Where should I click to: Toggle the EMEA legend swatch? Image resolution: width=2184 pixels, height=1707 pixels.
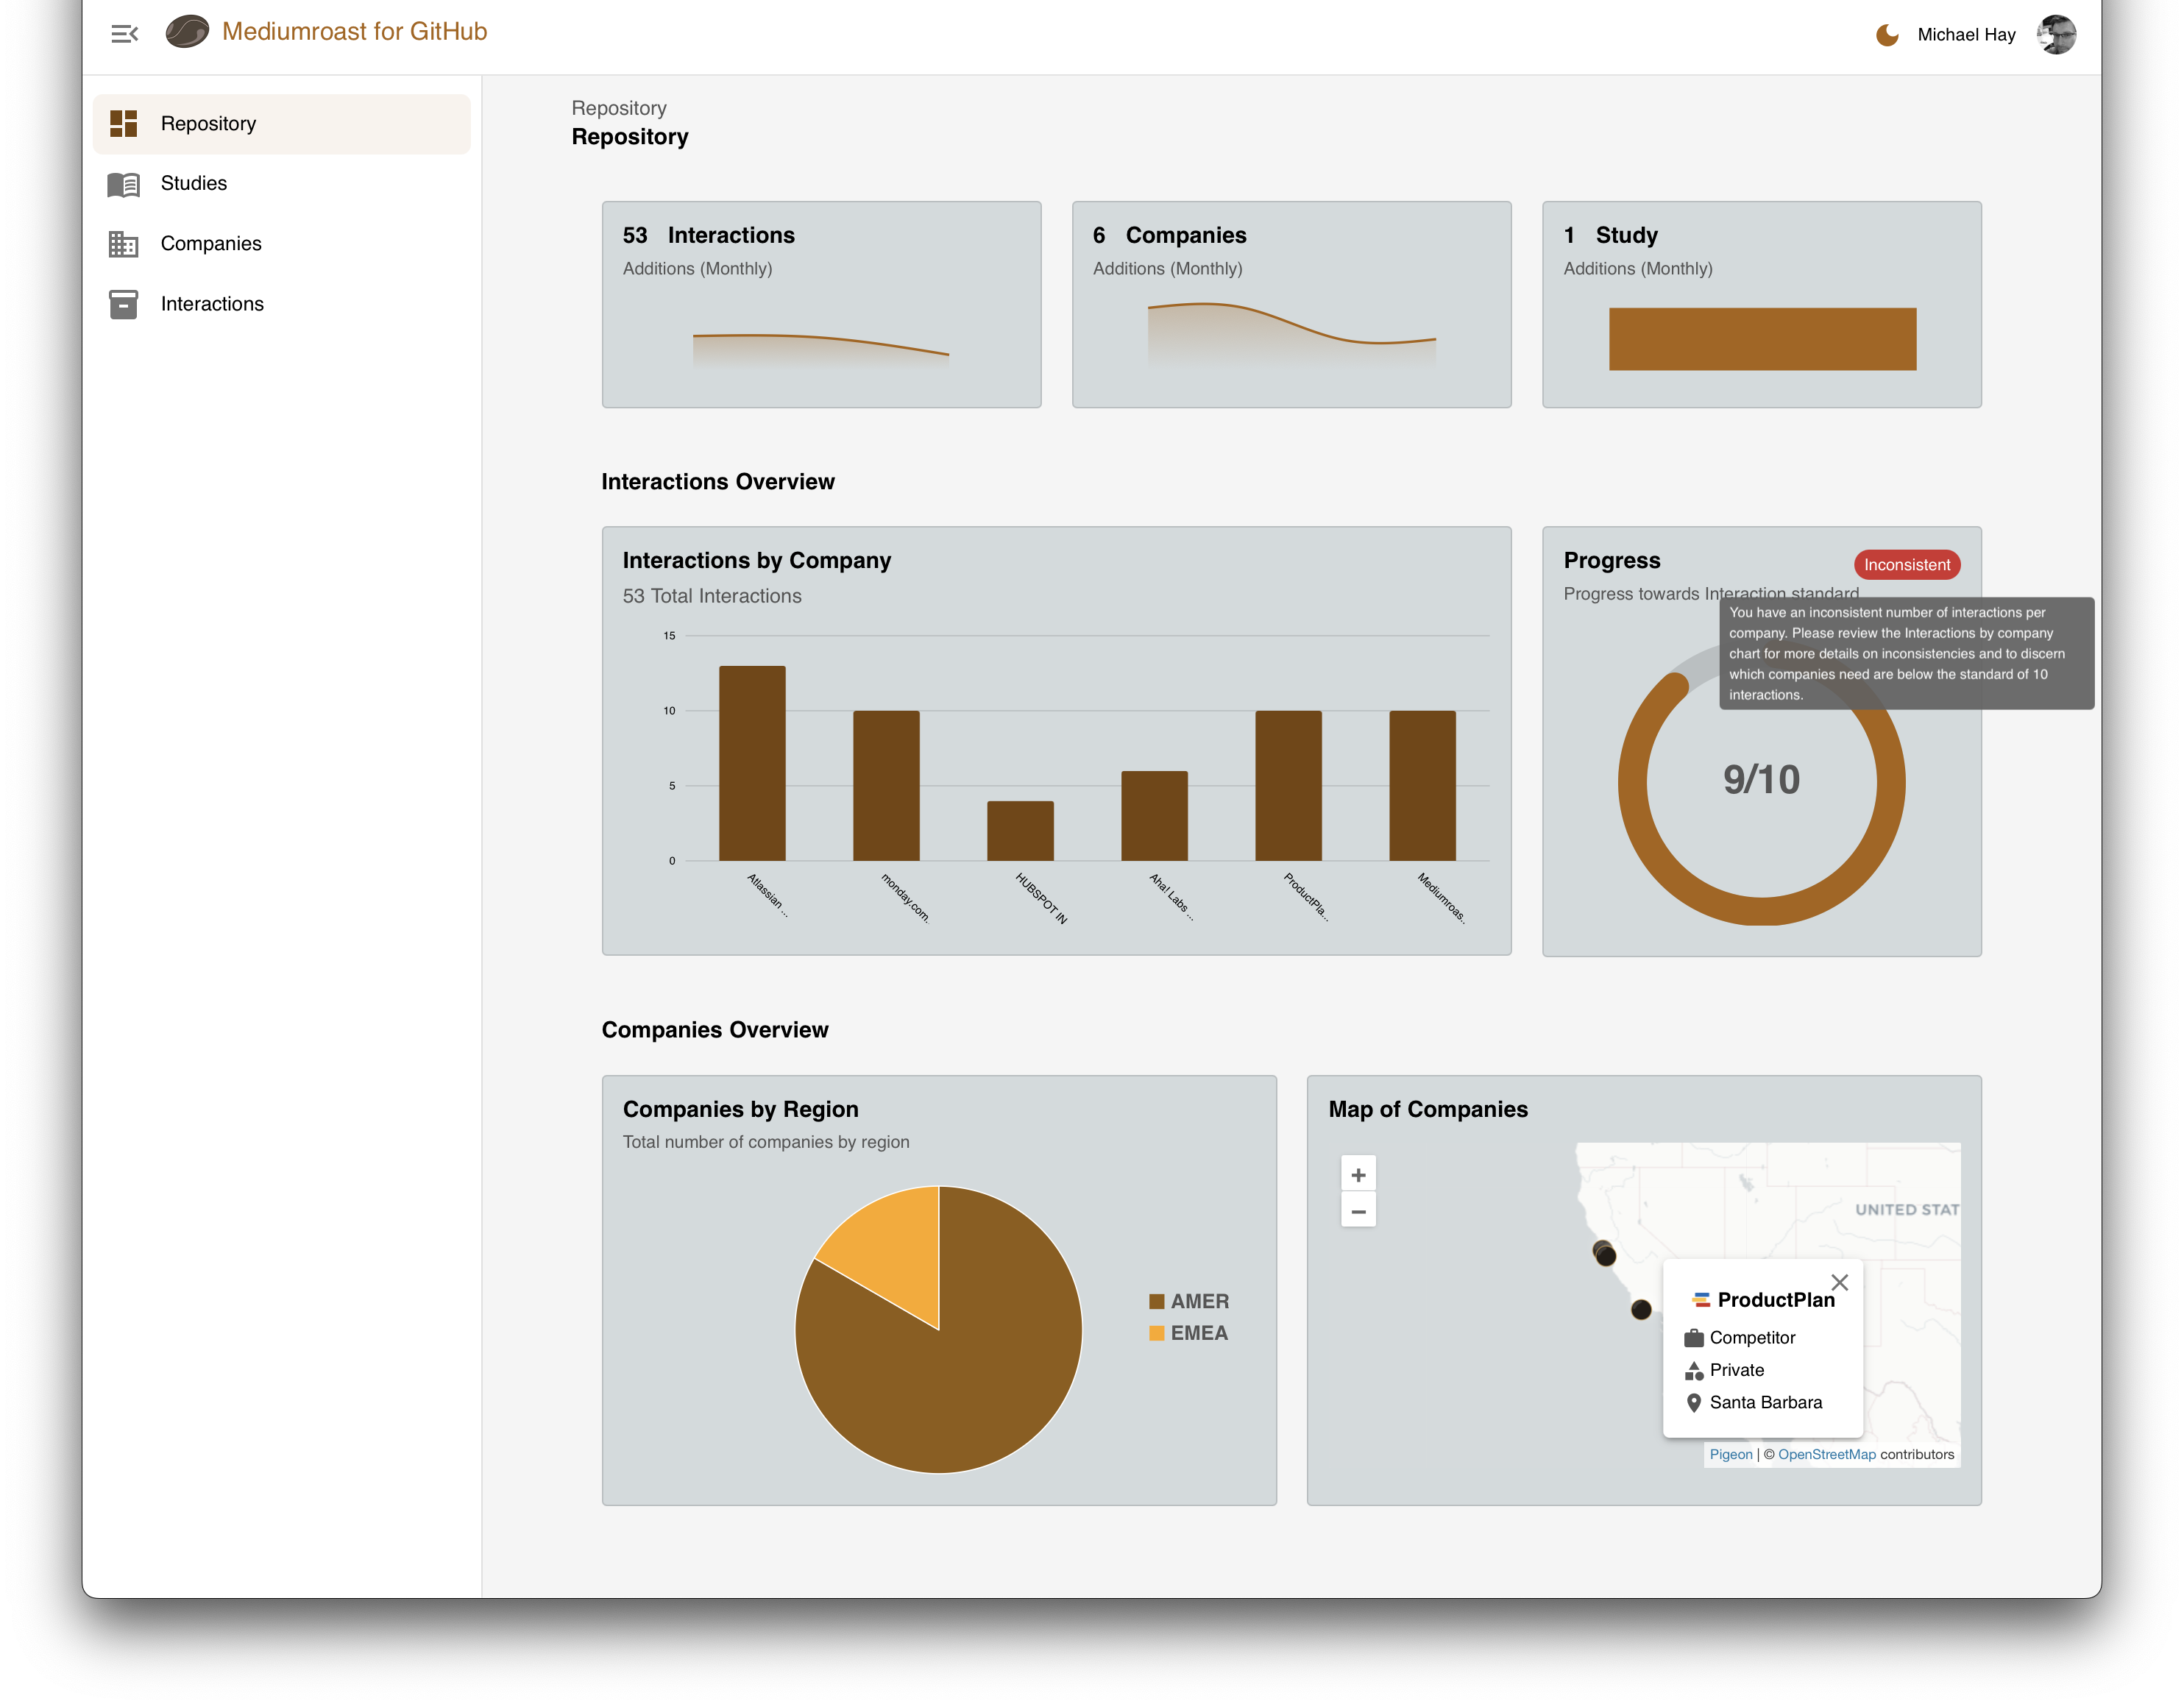pos(1156,1333)
